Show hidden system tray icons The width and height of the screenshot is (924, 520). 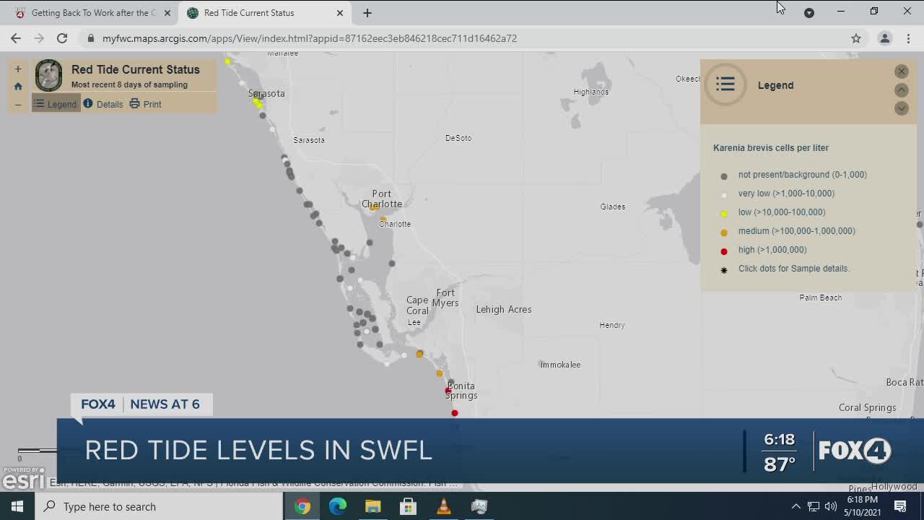[796, 506]
